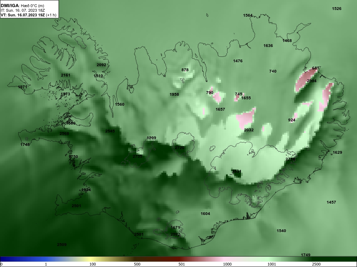Click the height label 2568

(64, 133)
